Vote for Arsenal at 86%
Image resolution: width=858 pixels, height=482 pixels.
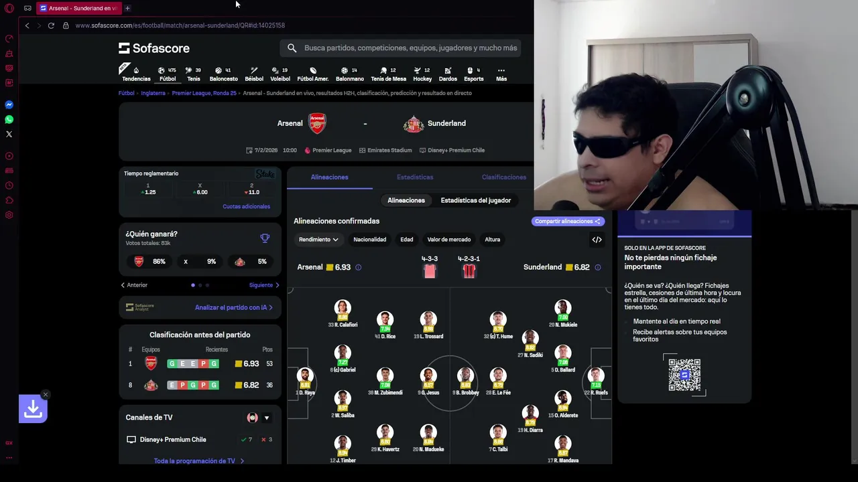[149, 262]
